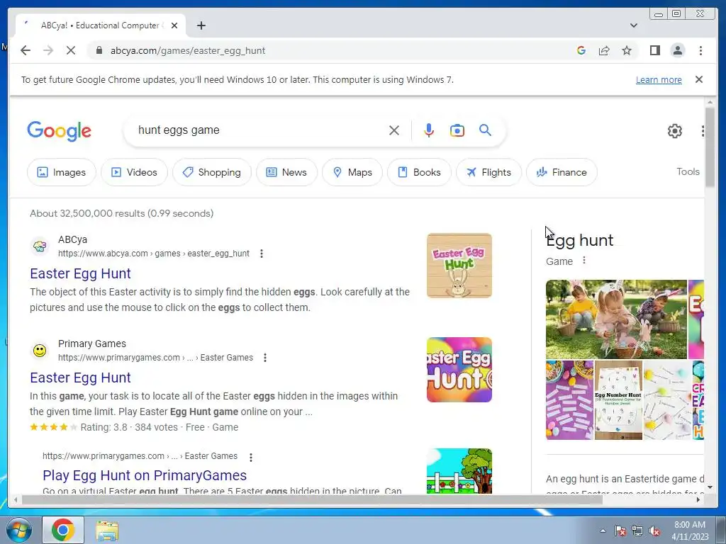This screenshot has width=726, height=544.
Task: Open more options for Primary Games result
Action: point(265,358)
